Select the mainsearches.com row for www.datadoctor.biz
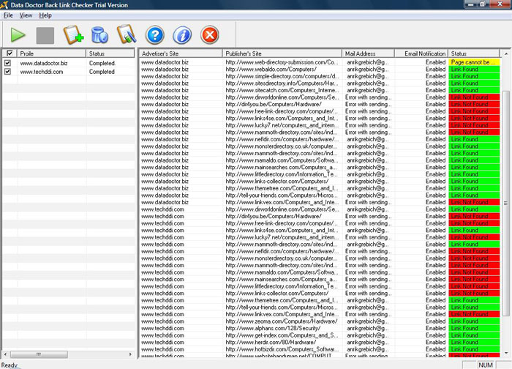 320,167
